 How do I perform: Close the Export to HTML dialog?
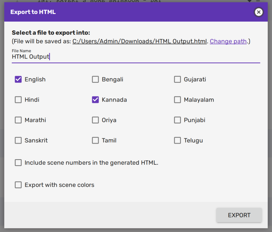[258, 12]
